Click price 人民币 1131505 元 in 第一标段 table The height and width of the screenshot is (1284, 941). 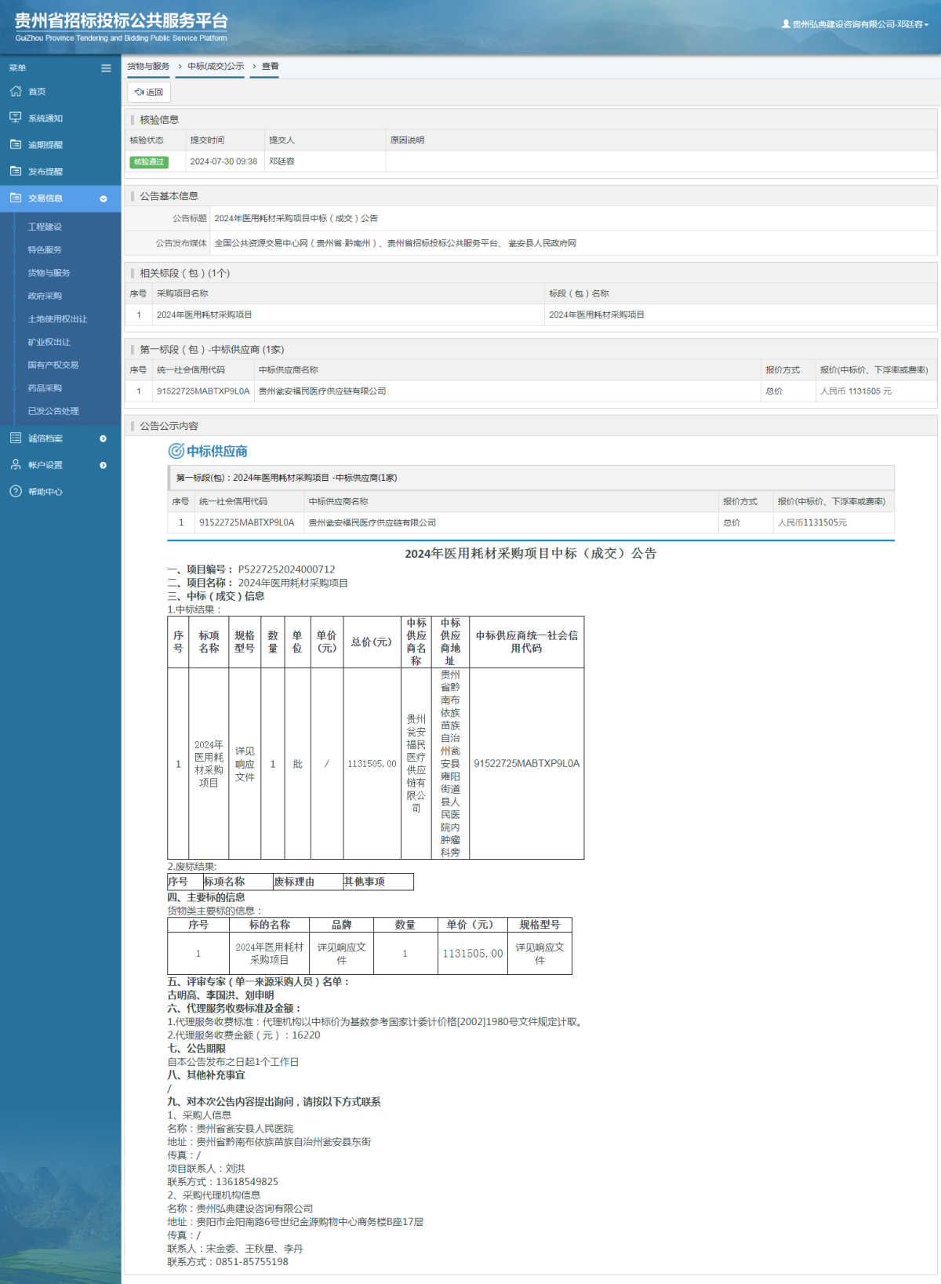[856, 391]
